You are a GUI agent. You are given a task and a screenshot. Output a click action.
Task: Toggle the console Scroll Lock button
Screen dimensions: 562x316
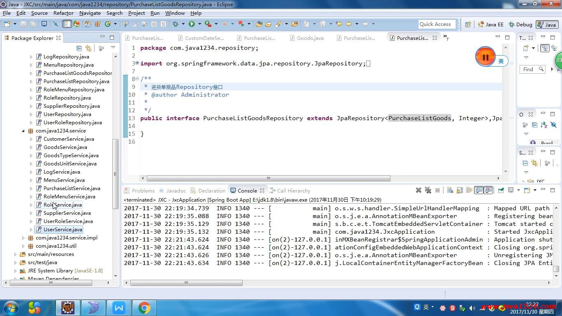460,190
